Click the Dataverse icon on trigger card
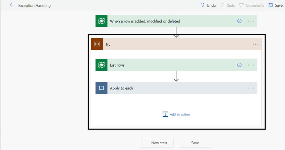Screen dimensions: 285x150 (x=101, y=21)
